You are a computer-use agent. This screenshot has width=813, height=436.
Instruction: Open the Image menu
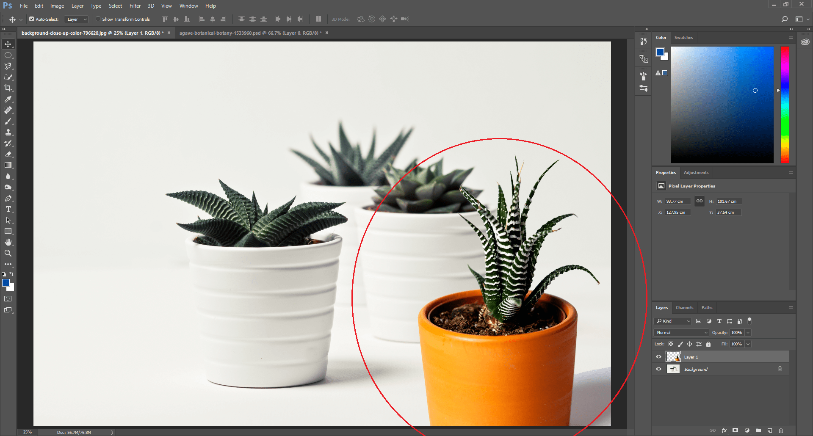(57, 6)
